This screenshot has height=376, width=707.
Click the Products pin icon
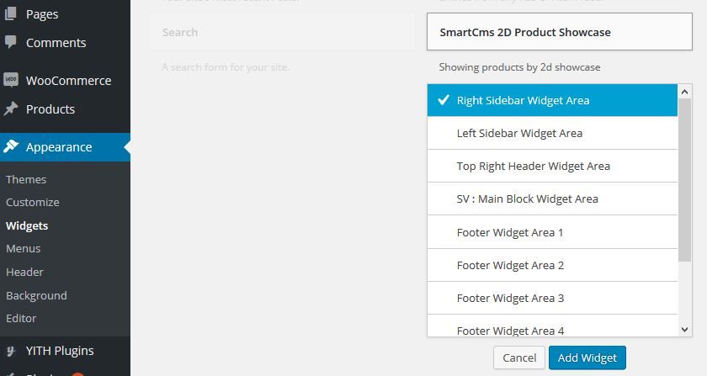point(11,109)
